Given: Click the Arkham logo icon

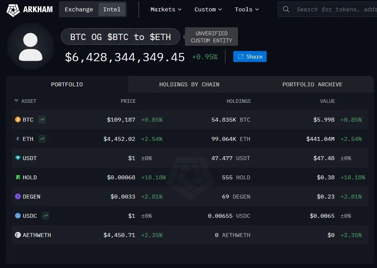Looking at the screenshot, I should coord(13,9).
